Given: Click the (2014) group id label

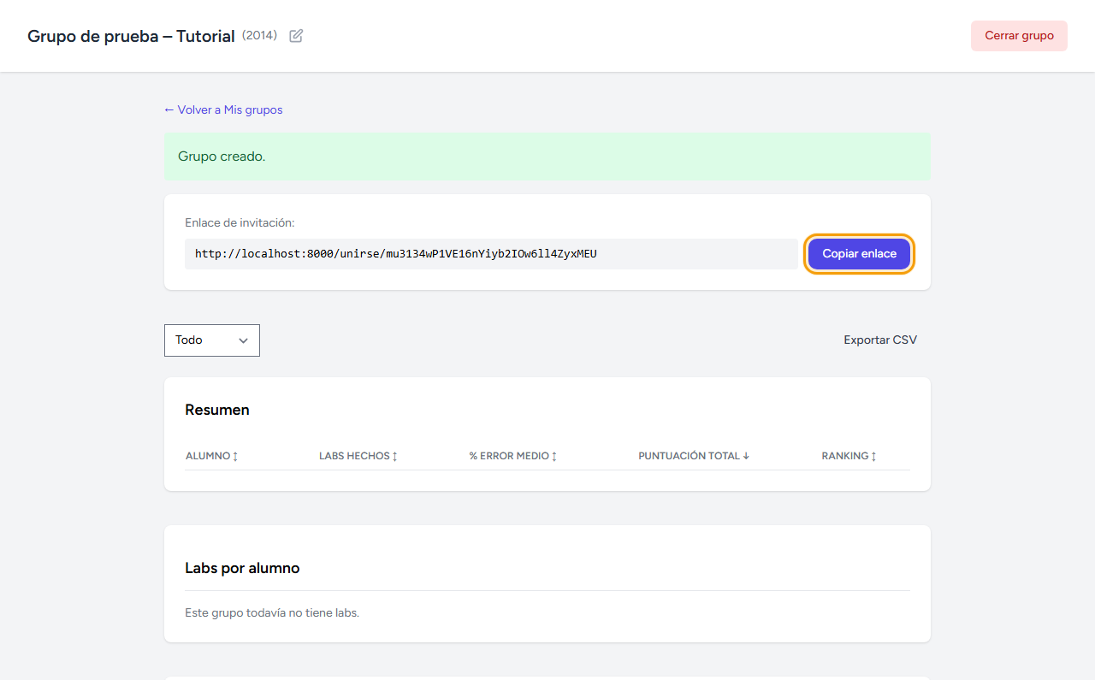Looking at the screenshot, I should click(x=259, y=36).
